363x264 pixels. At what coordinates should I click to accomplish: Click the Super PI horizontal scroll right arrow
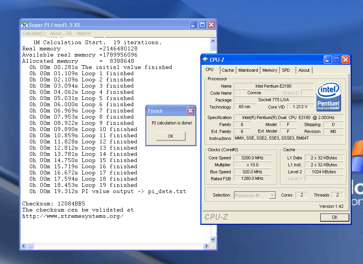pos(206,246)
